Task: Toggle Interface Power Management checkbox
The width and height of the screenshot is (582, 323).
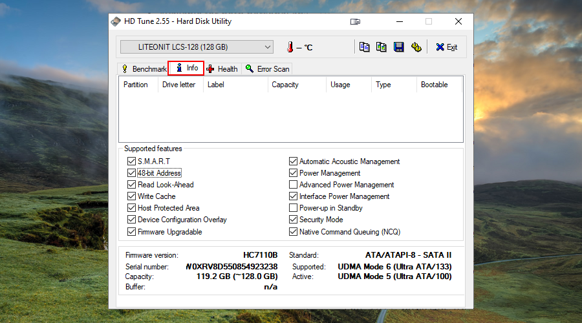Action: [x=293, y=196]
